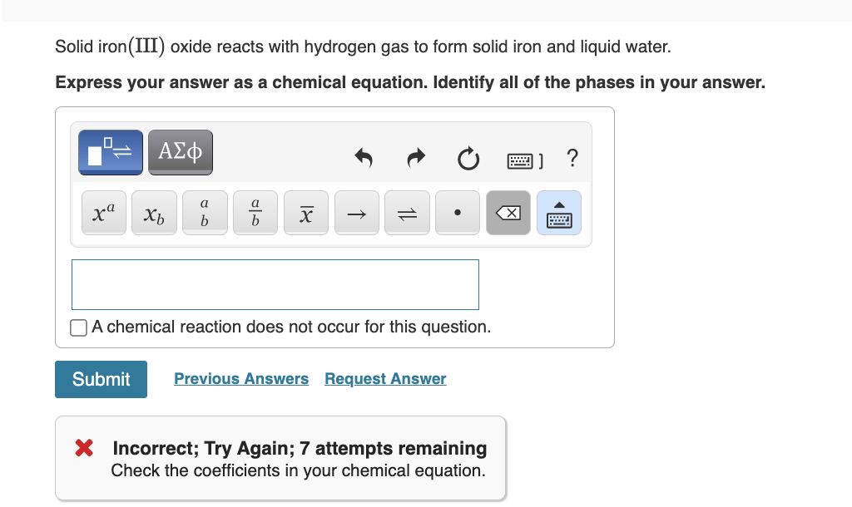Click the backspace delete icon

(508, 213)
